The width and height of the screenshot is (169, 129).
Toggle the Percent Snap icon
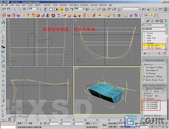pyautogui.click(x=109, y=9)
